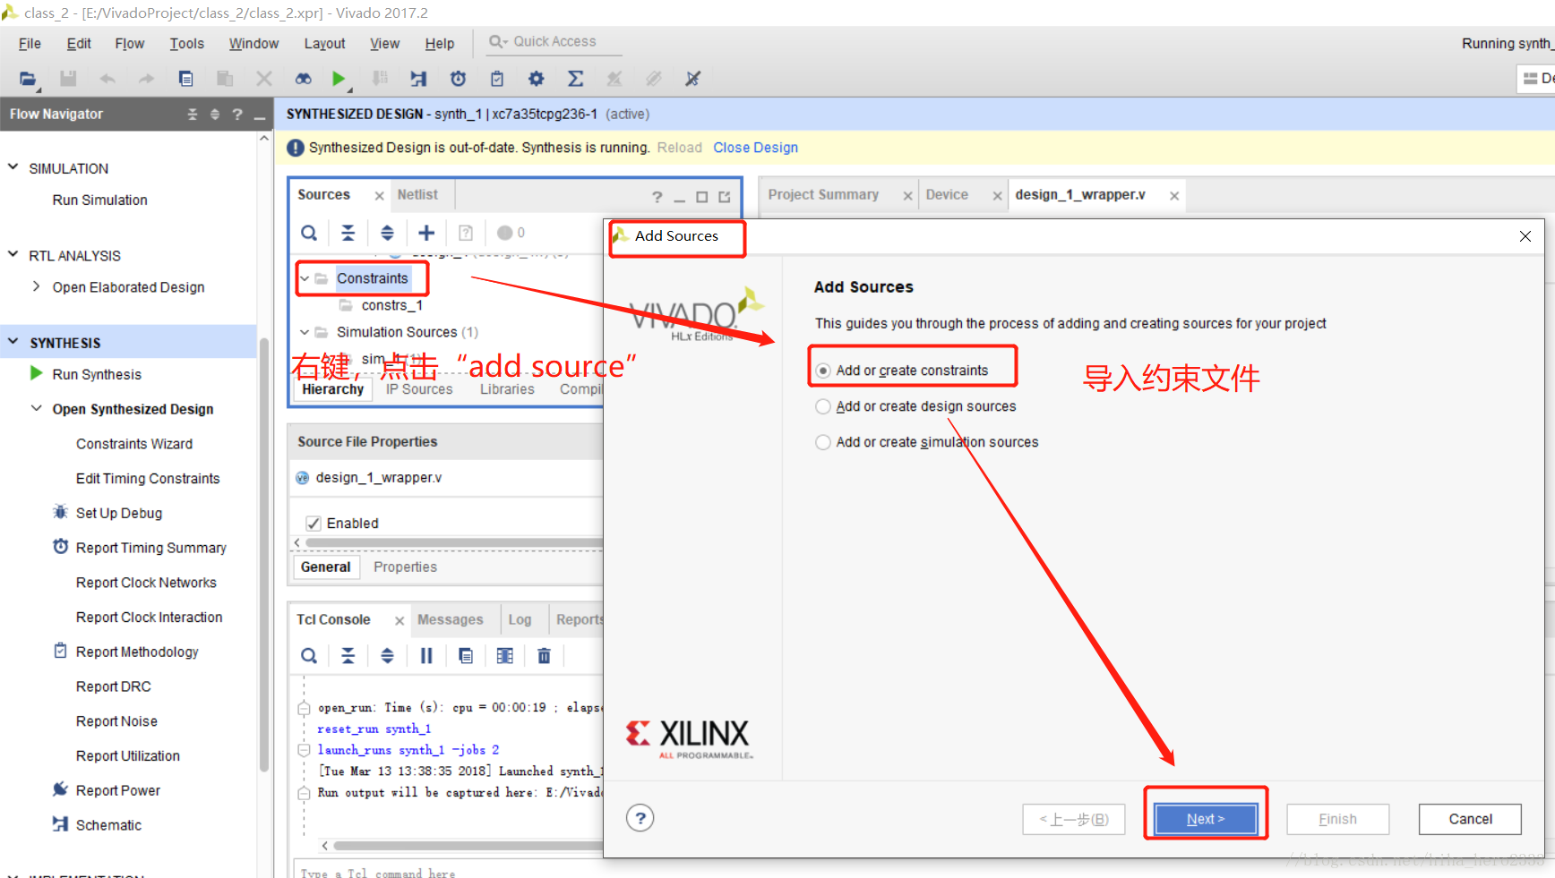Toggle column selection mode in Tcl Console

pyautogui.click(x=505, y=656)
